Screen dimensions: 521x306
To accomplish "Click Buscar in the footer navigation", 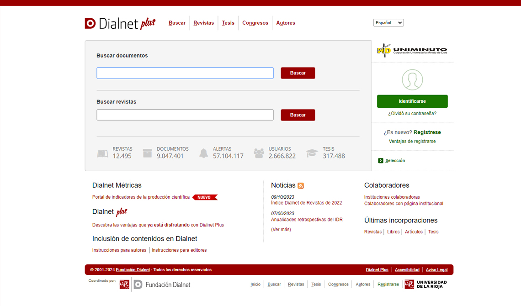I will tap(274, 285).
